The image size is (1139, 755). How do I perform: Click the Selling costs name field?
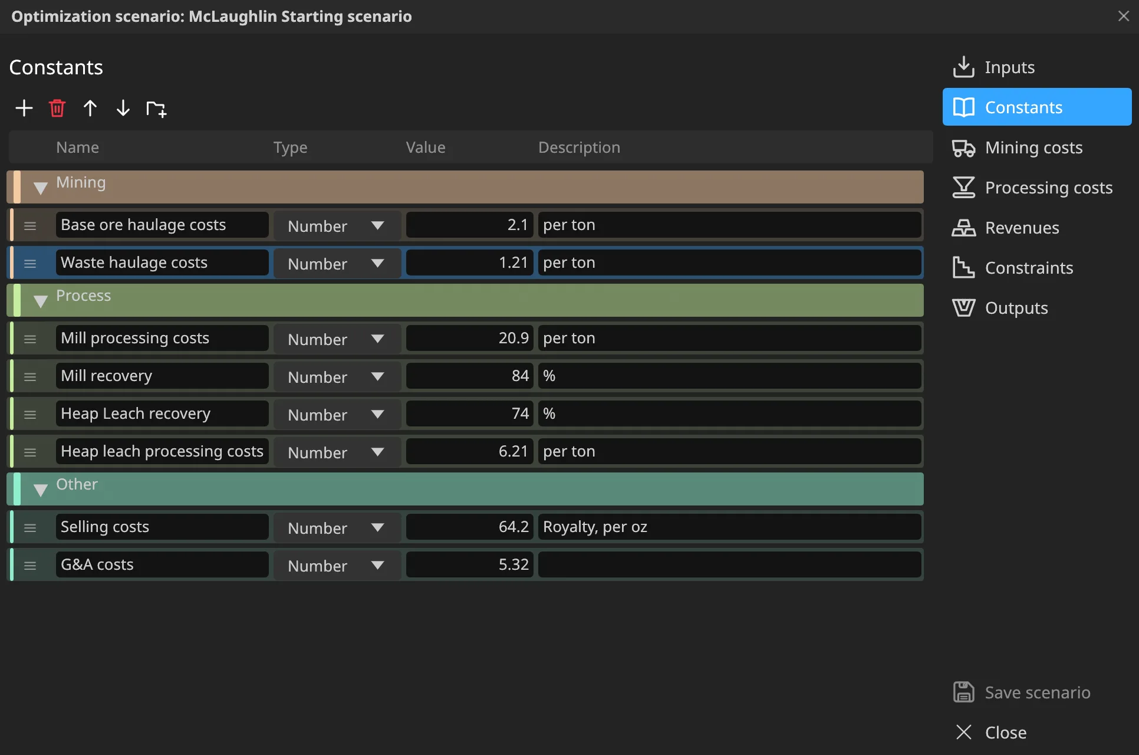coord(162,527)
